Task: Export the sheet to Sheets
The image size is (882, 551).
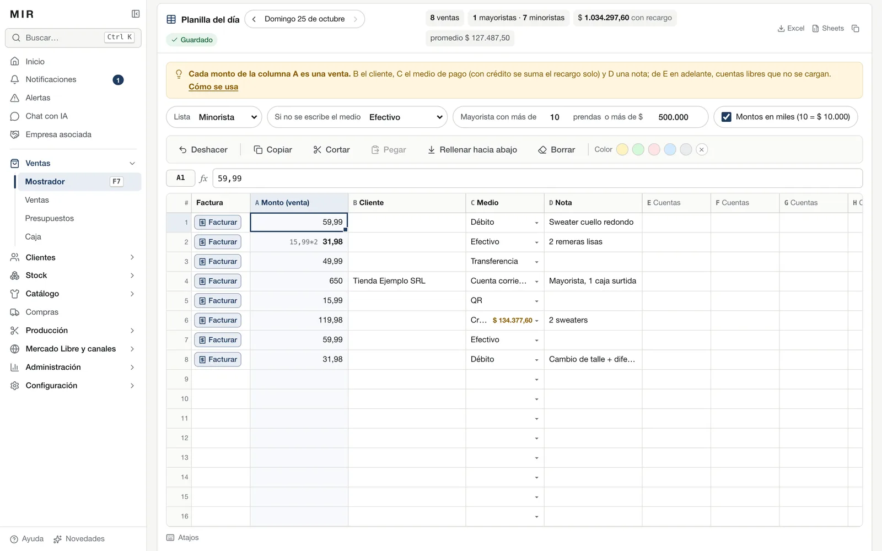Action: tap(828, 28)
